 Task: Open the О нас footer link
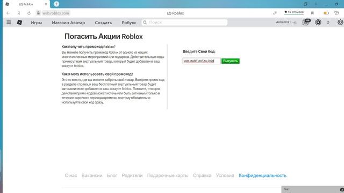point(71,175)
